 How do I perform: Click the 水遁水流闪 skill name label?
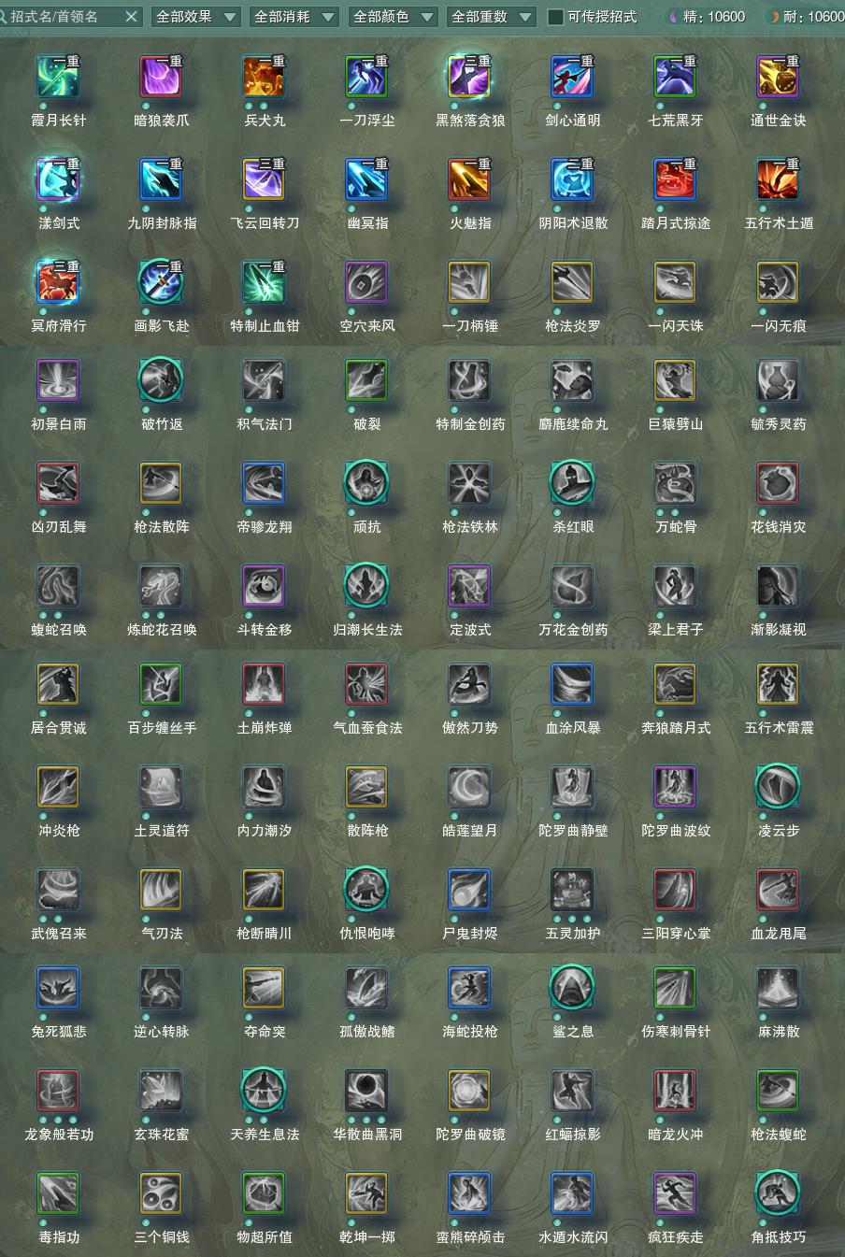coord(572,1237)
